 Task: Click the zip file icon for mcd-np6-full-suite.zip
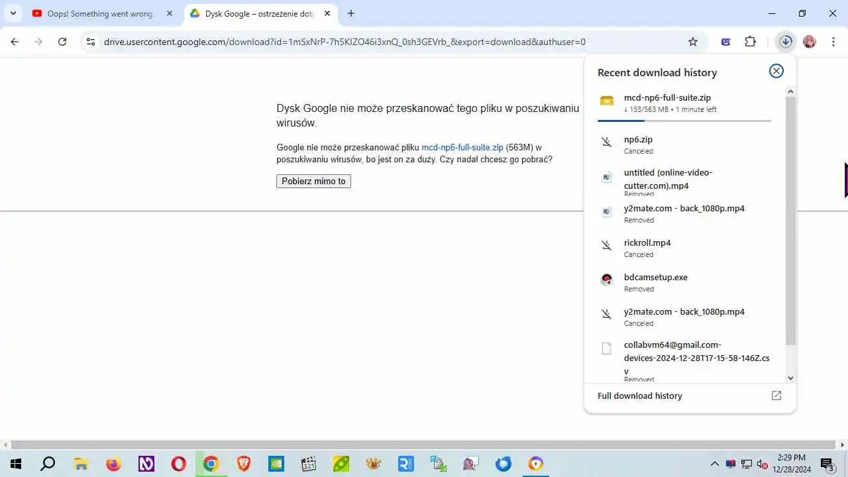pos(606,101)
